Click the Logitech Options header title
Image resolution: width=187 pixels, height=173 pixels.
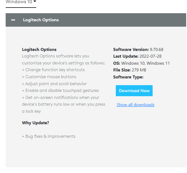tap(41, 20)
